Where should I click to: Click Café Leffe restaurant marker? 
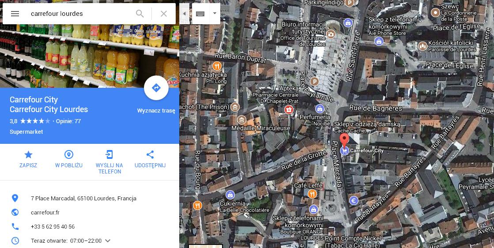point(312,194)
